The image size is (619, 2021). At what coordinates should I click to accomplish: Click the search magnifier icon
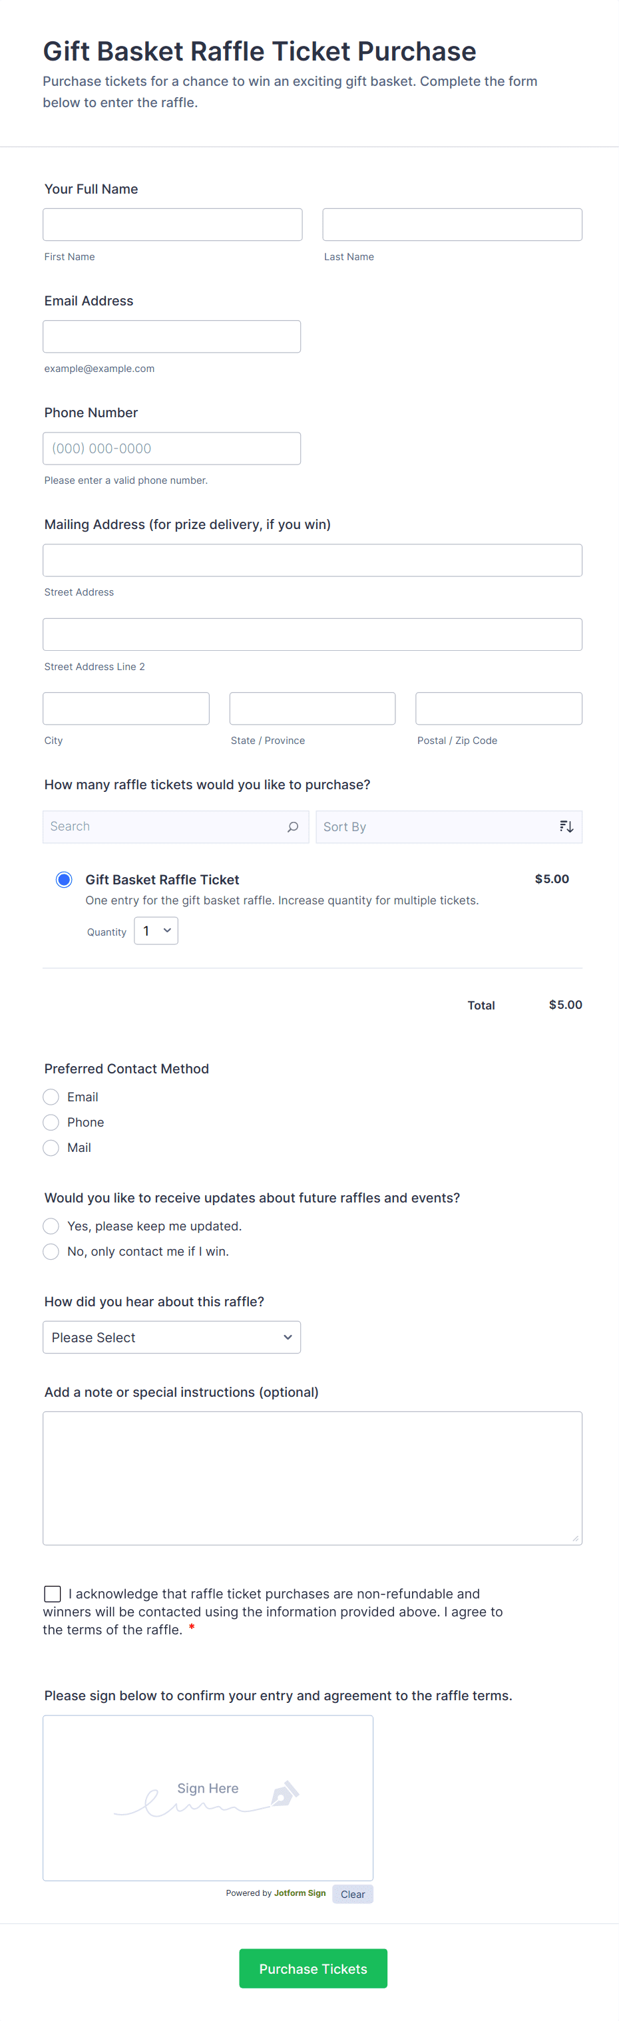(x=293, y=827)
